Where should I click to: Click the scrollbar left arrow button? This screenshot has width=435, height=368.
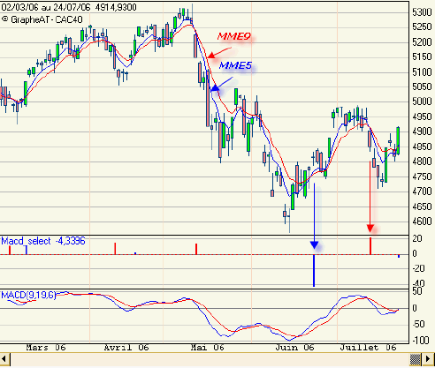pos(4,359)
